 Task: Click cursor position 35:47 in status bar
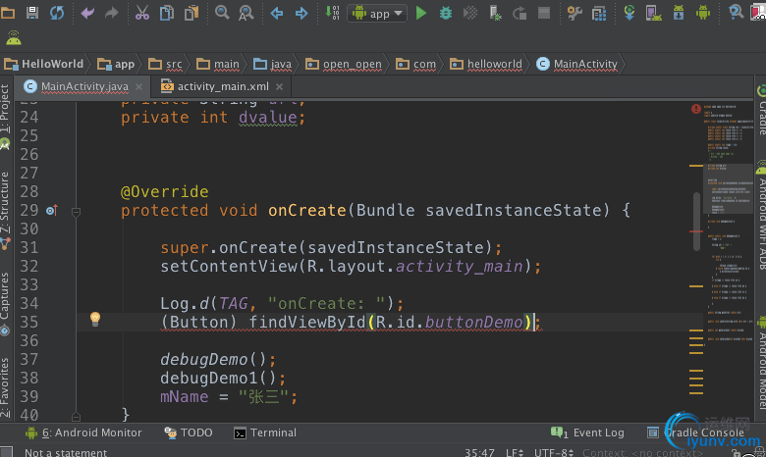click(479, 453)
